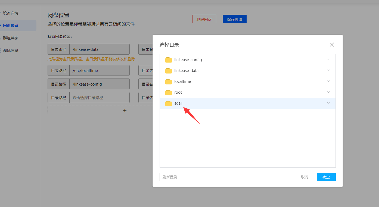The height and width of the screenshot is (207, 379).
Task: Click the 刷新目录 button
Action: pyautogui.click(x=170, y=177)
